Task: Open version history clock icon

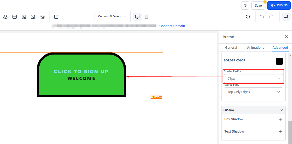Action: pos(248,17)
